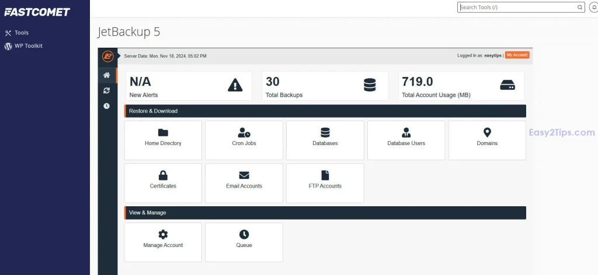This screenshot has width=598, height=275.
Task: Open the Database Users tile
Action: (x=406, y=140)
